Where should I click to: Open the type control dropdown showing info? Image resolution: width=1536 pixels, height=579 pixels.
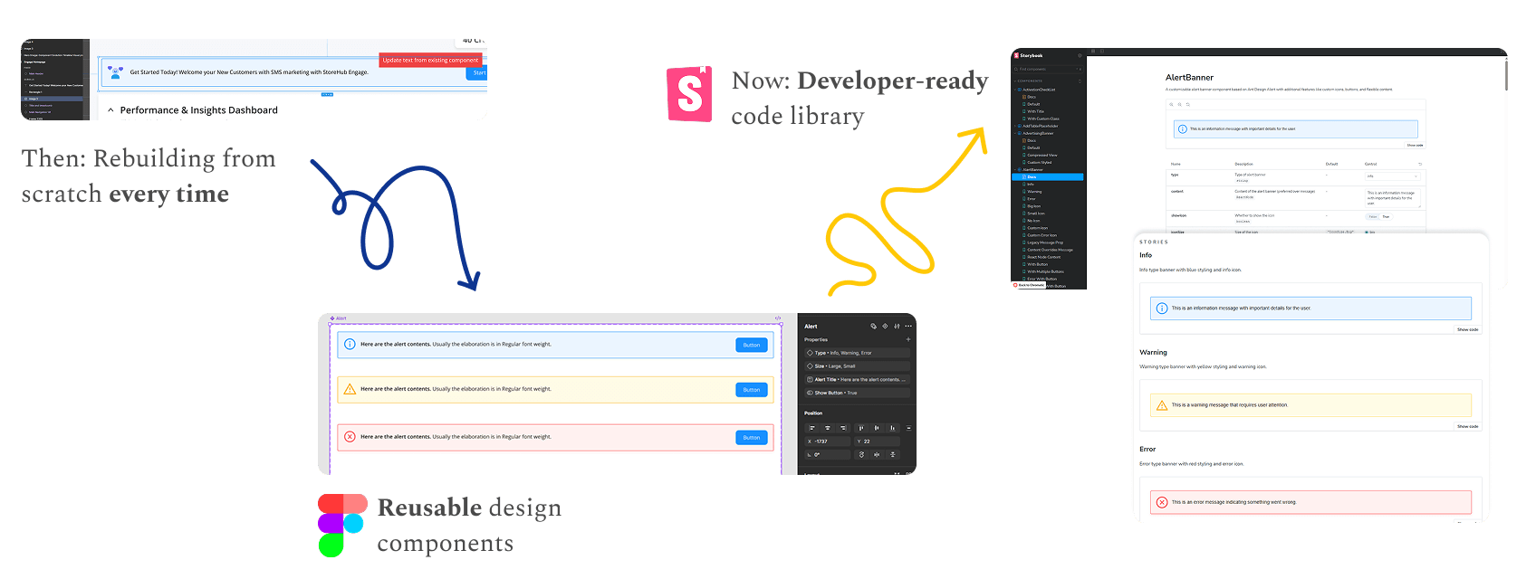pyautogui.click(x=1392, y=176)
